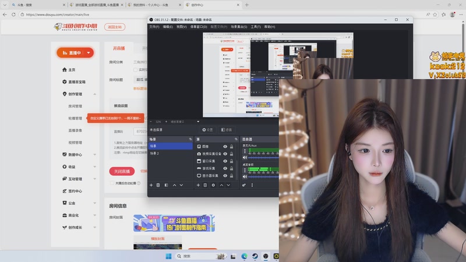The image size is (466, 262).
Task: Toggle lock on 显示器采集 source
Action: coord(231,176)
